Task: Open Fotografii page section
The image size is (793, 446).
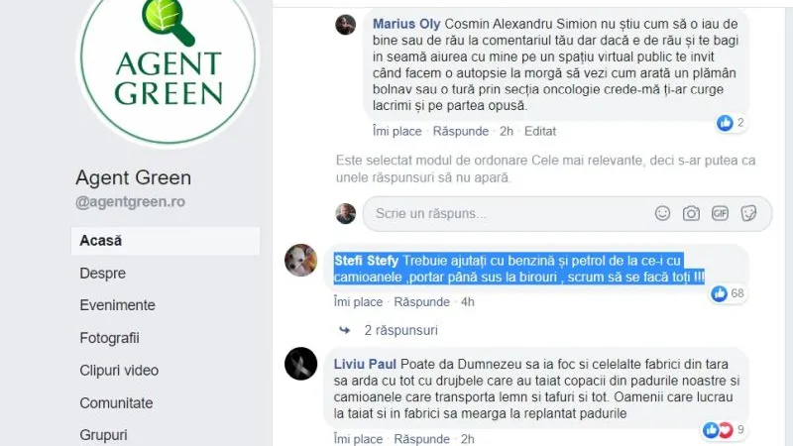Action: pos(109,338)
